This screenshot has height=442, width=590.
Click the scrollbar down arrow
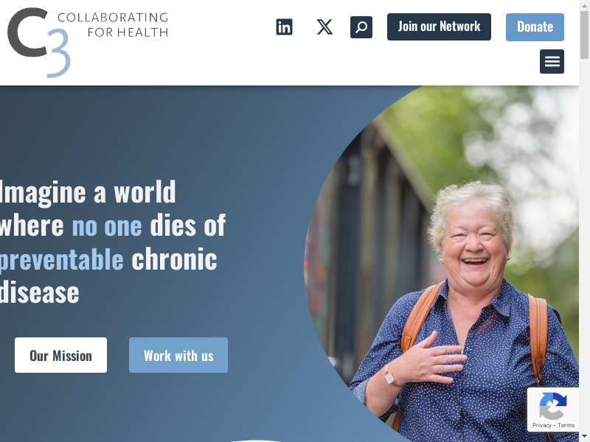click(x=584, y=437)
